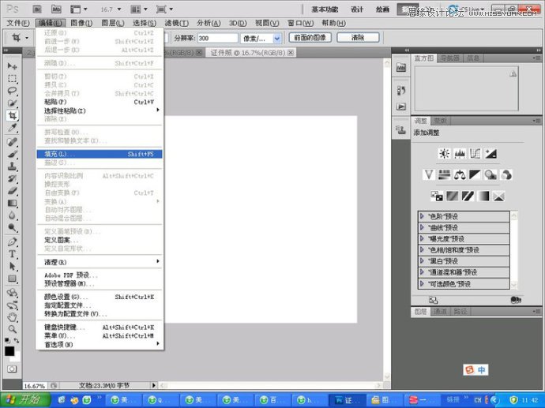Select the Rectangular Marquee tool
545x408 pixels.
[x=13, y=79]
